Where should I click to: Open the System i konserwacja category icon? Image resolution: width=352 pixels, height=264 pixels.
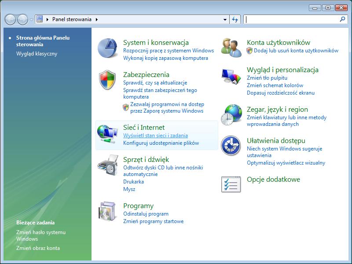107,48
